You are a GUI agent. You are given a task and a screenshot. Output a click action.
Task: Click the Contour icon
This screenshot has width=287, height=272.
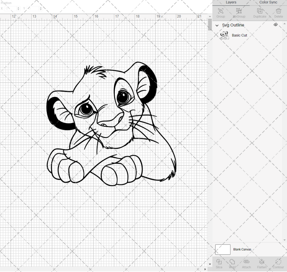pyautogui.click(x=278, y=264)
